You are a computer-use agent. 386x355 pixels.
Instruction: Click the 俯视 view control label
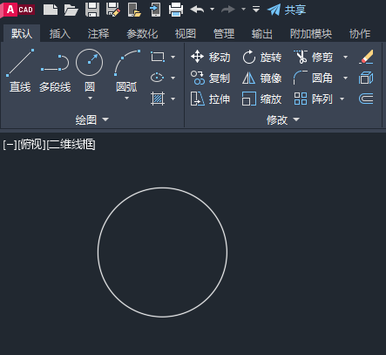point(31,145)
